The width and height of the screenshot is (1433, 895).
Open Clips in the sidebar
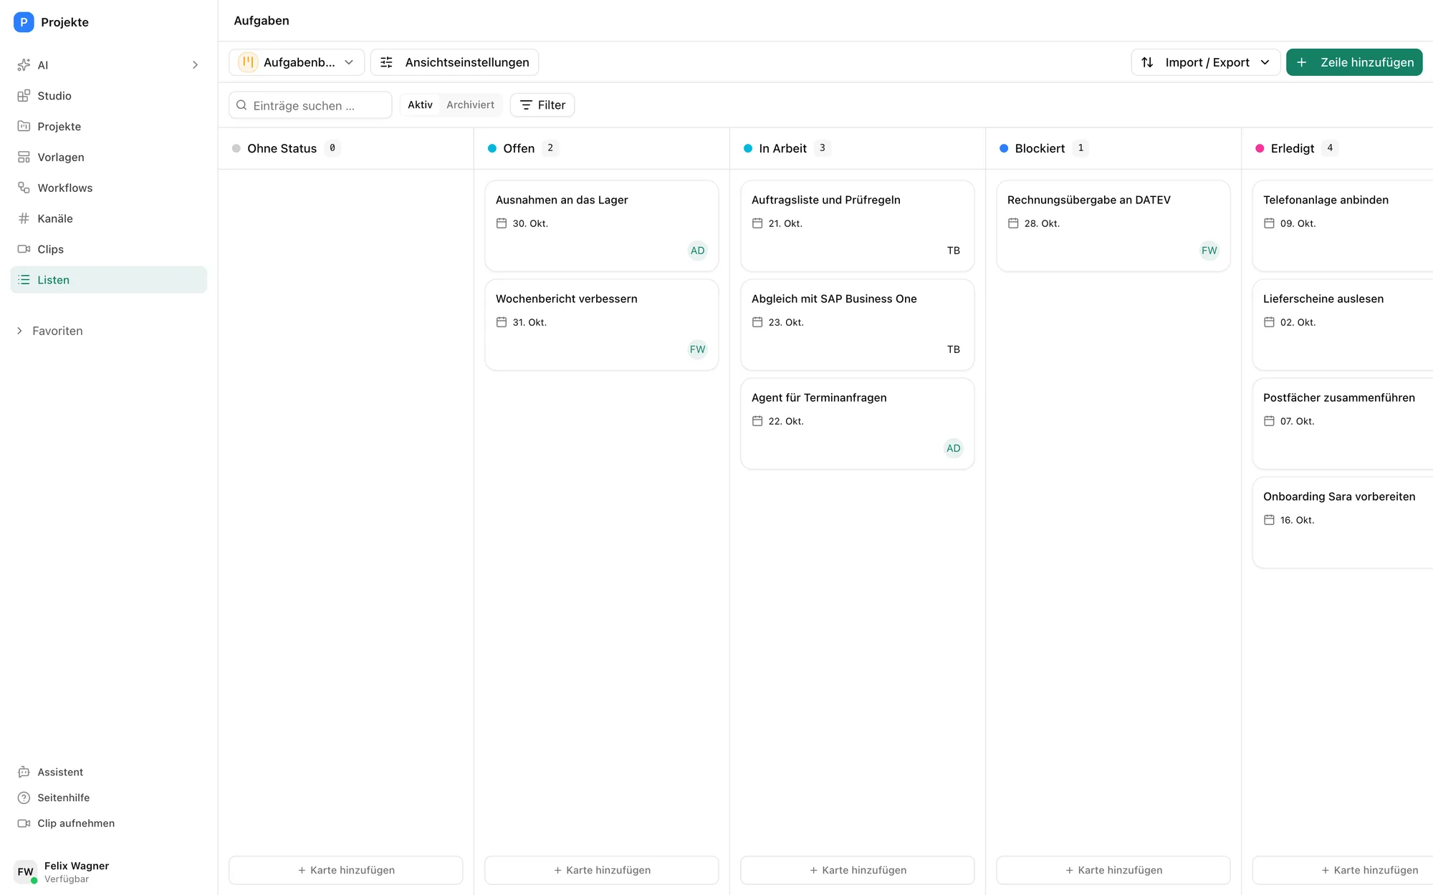[x=108, y=250]
